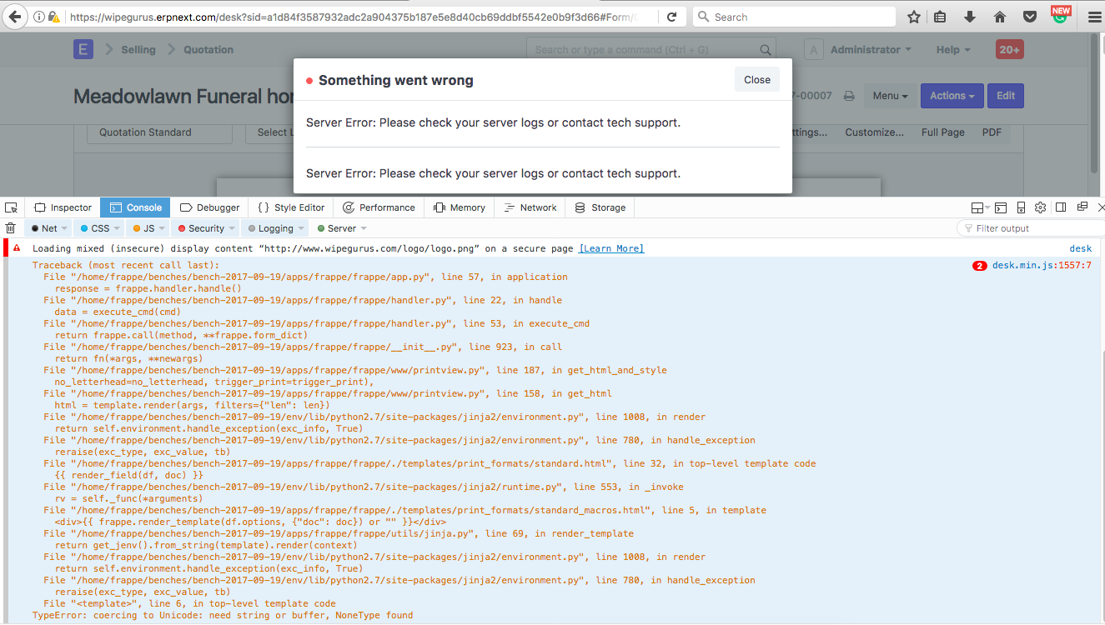The width and height of the screenshot is (1105, 625).
Task: Switch to the Console tab
Action: (135, 207)
